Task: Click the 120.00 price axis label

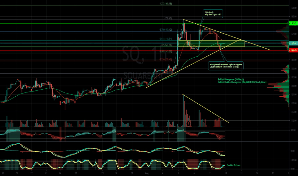Action: (x=294, y=103)
